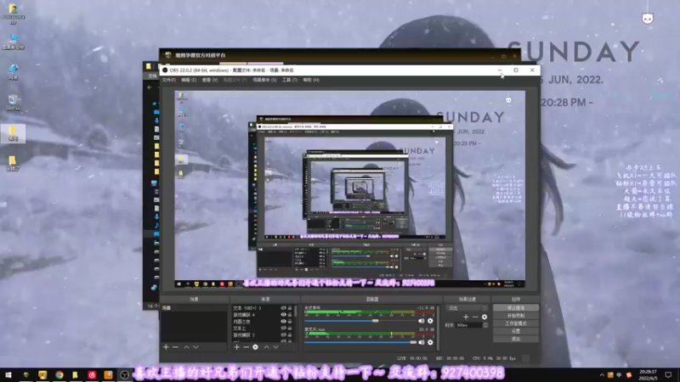The height and width of the screenshot is (382, 680).
Task: Move source up in the sources list
Action: click(266, 347)
